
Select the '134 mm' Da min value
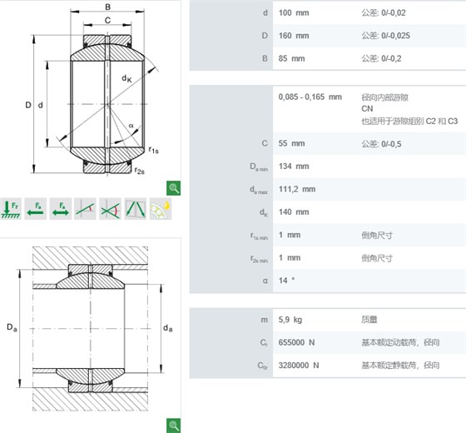point(294,167)
